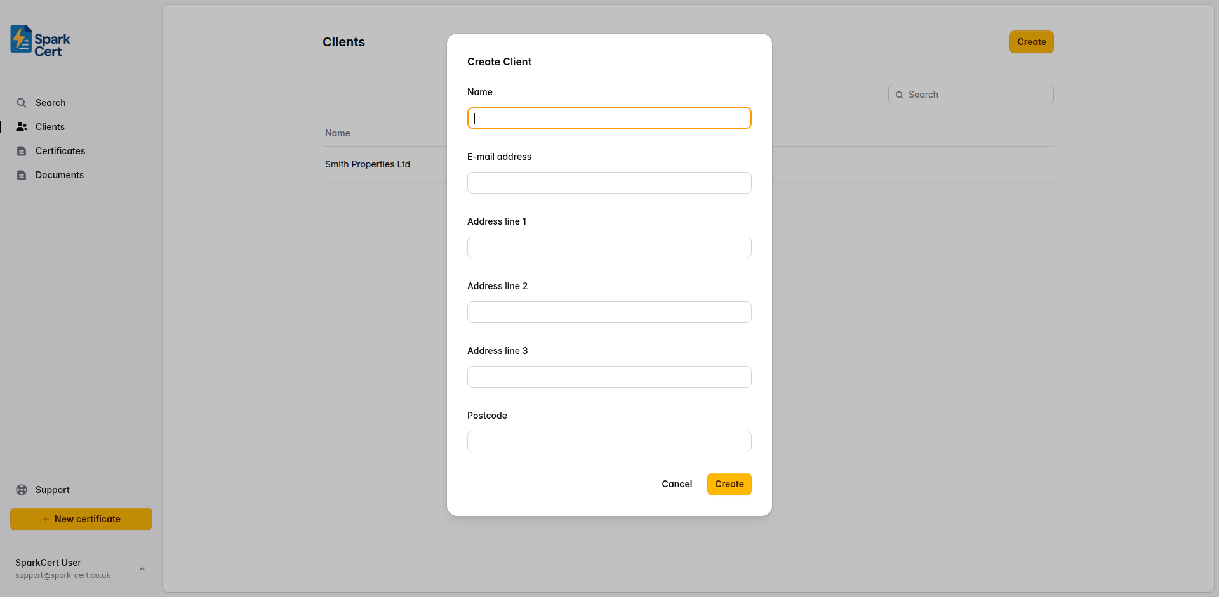The width and height of the screenshot is (1219, 597).
Task: Click the E-mail address input field
Action: pos(609,183)
